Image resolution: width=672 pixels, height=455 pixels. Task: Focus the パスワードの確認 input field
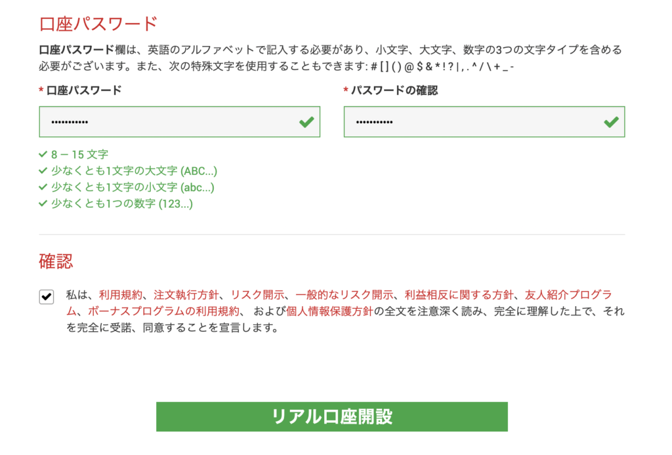point(469,122)
